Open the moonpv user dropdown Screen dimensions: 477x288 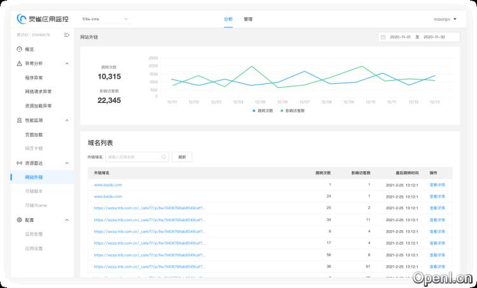click(x=445, y=19)
